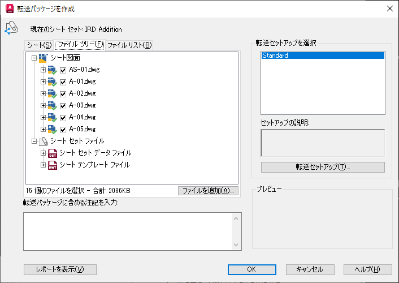This screenshot has width=399, height=283.
Task: Click inside the transmittal notes text box
Action: click(x=128, y=231)
